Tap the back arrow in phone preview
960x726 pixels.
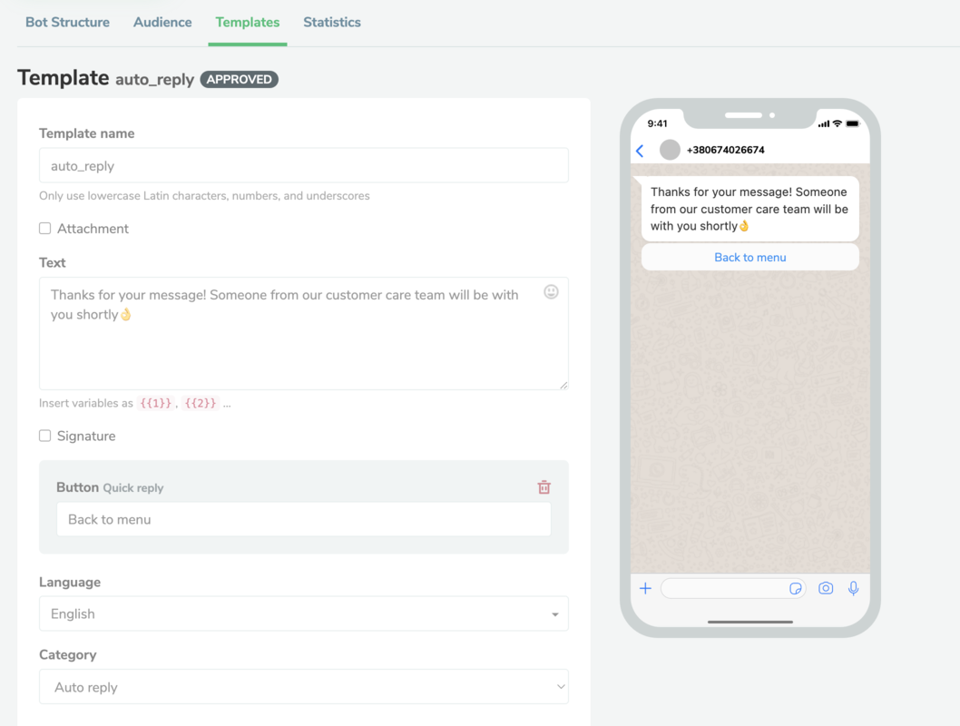(640, 151)
